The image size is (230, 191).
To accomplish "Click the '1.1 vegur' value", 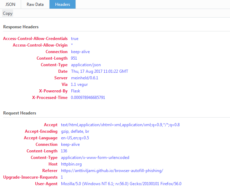I will click(79, 84).
